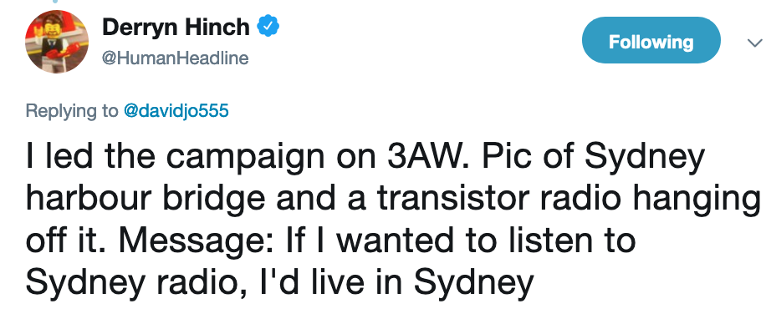Screen dimensions: 766x319
Task: Click the line starting 'off it. Message'
Action: click(x=330, y=241)
